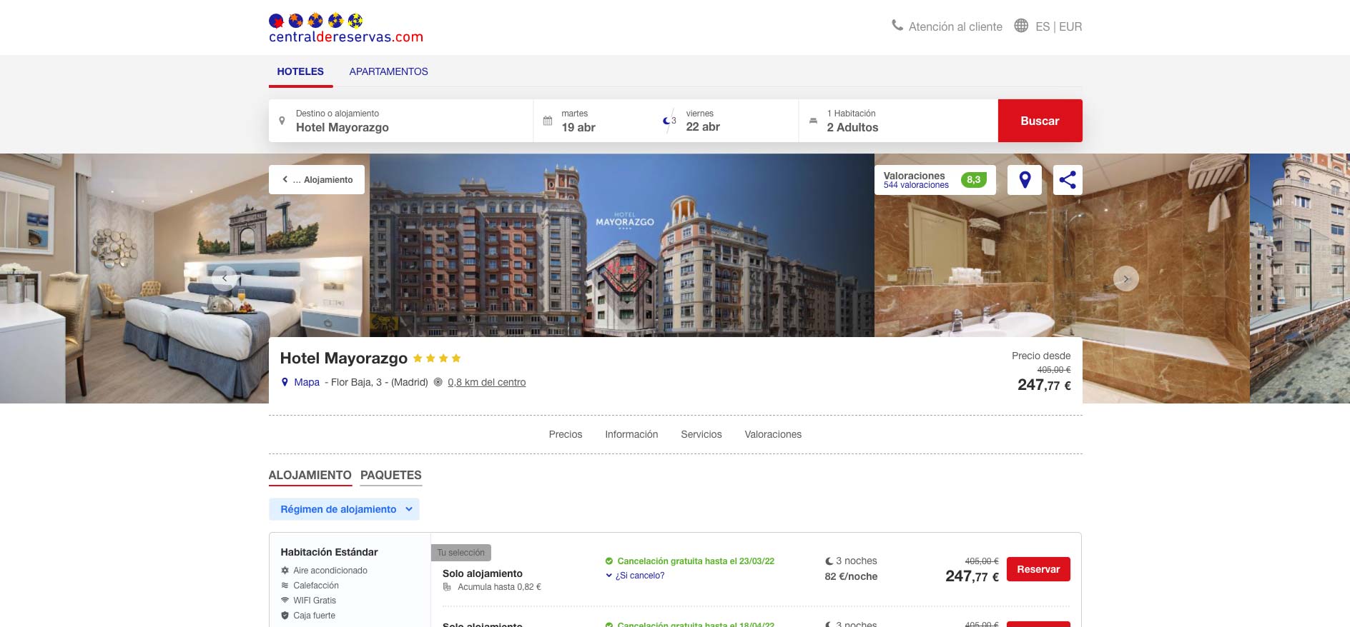The height and width of the screenshot is (627, 1350).
Task: Click the moon icon beside 3 noches
Action: [x=829, y=561]
